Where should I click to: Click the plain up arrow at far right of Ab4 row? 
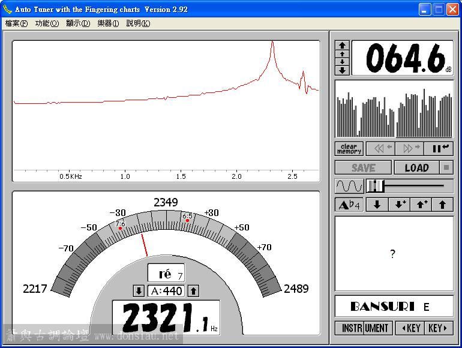coord(442,205)
